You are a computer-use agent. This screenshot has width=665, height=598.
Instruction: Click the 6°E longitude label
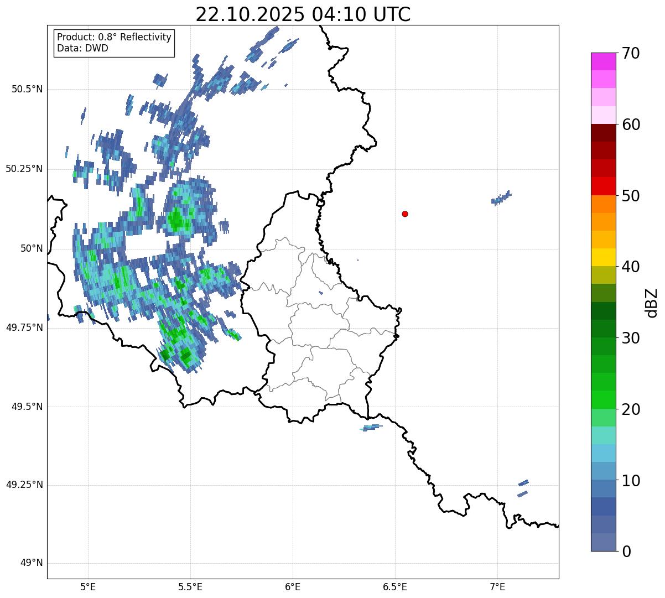pyautogui.click(x=293, y=587)
